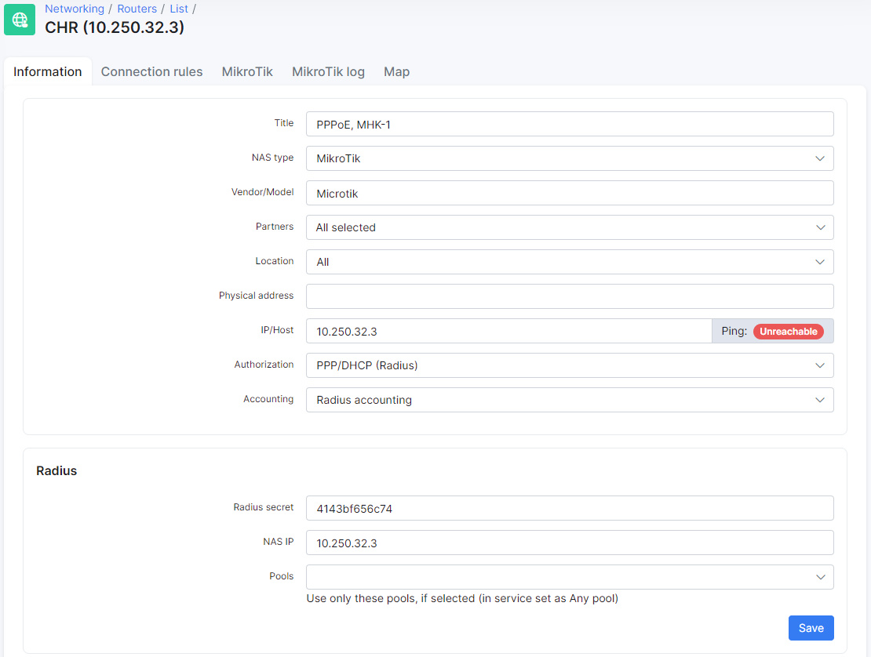The image size is (871, 657).
Task: Open the Pools dropdown
Action: 569,577
